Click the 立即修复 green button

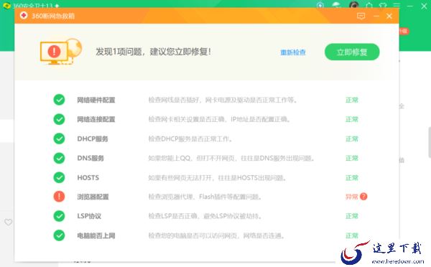pyautogui.click(x=352, y=52)
